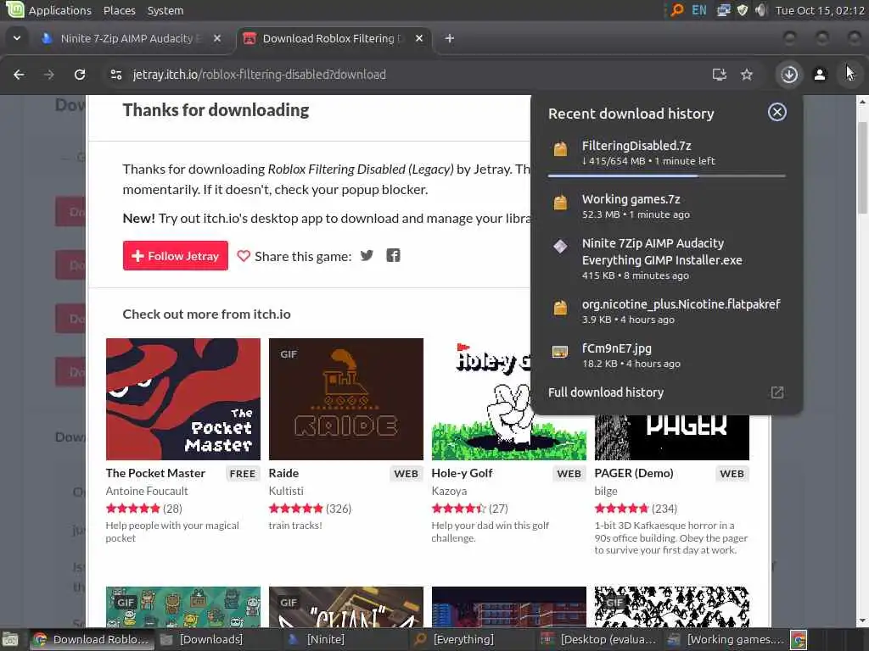The width and height of the screenshot is (869, 651).
Task: Open the Raide game thumbnail
Action: pos(346,398)
